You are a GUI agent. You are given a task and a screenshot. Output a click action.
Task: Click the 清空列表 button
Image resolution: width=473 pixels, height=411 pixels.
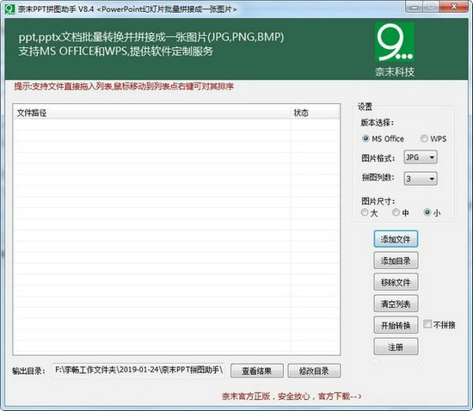pos(396,304)
